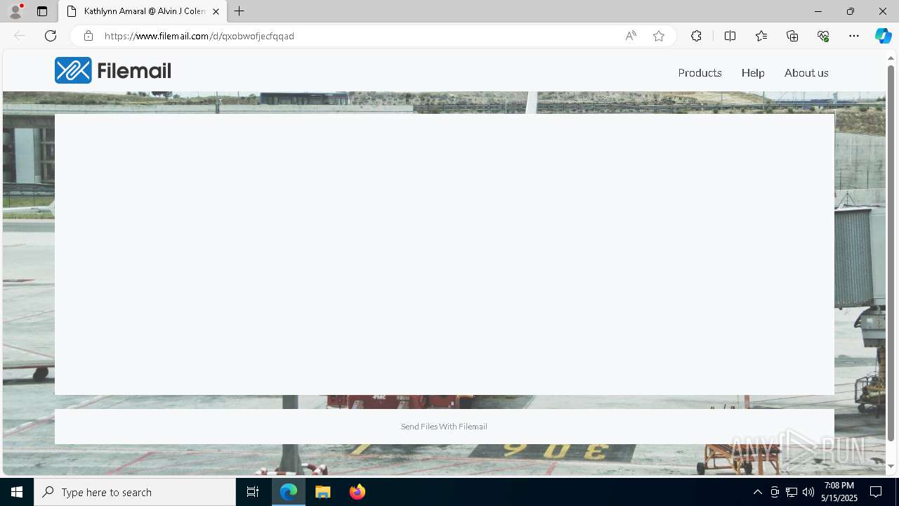Open the notification center icon
The image size is (899, 506).
[876, 492]
